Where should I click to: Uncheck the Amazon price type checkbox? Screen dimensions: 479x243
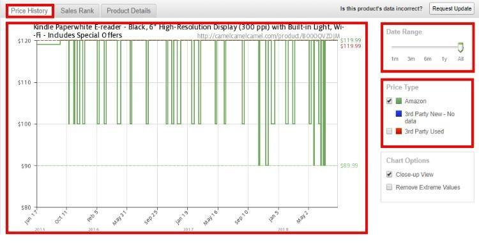[389, 101]
